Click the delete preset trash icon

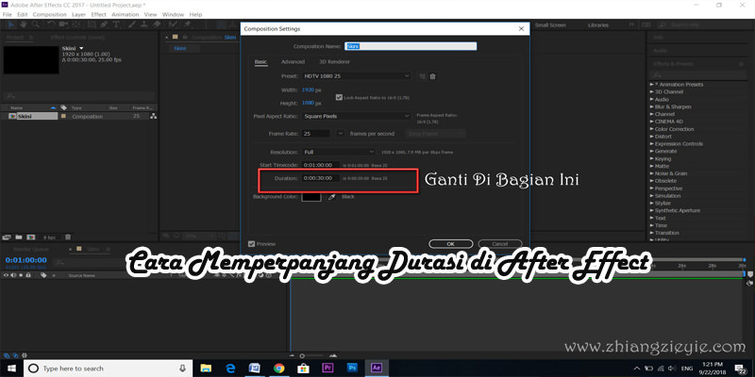pyautogui.click(x=433, y=76)
